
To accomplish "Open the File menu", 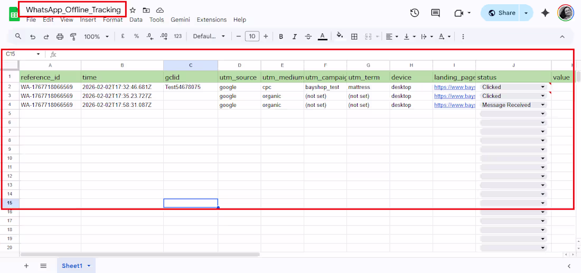I will click(x=31, y=20).
